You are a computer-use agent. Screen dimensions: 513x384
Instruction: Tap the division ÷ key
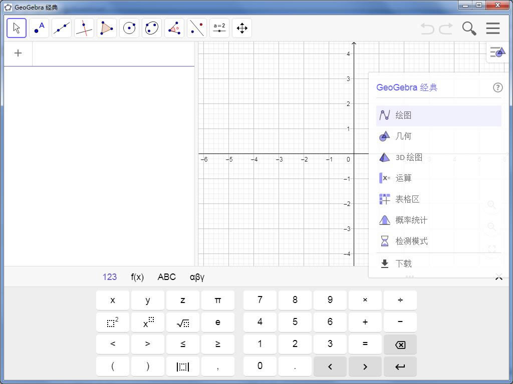point(400,300)
